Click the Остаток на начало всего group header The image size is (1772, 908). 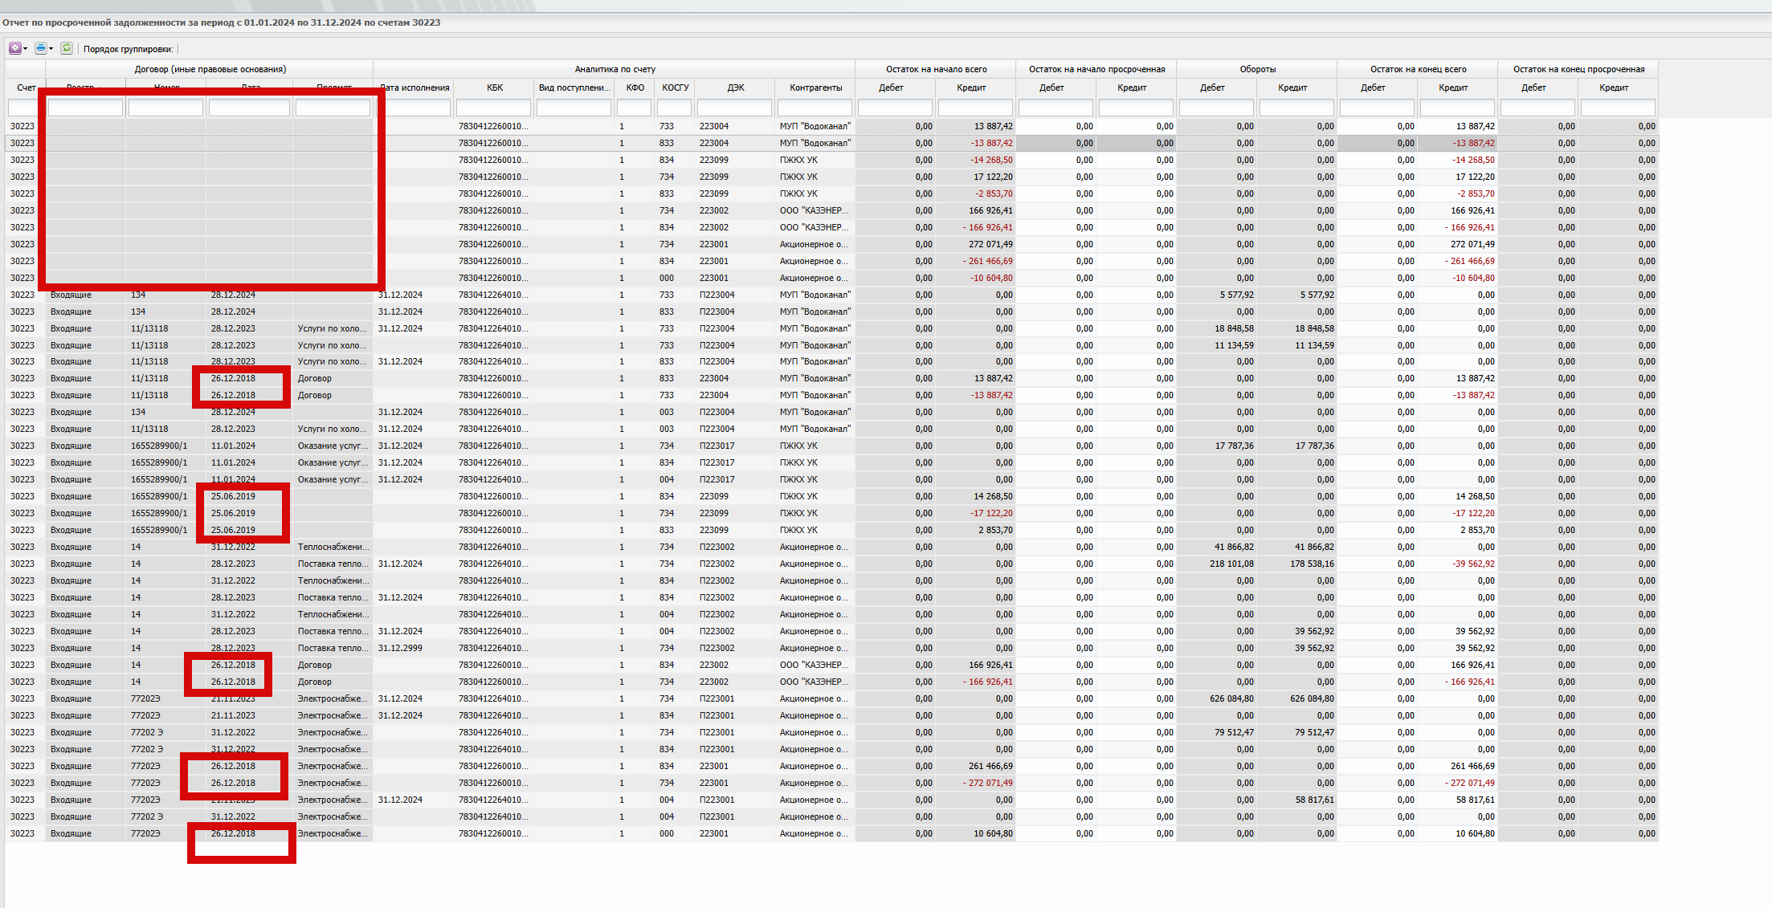[936, 69]
